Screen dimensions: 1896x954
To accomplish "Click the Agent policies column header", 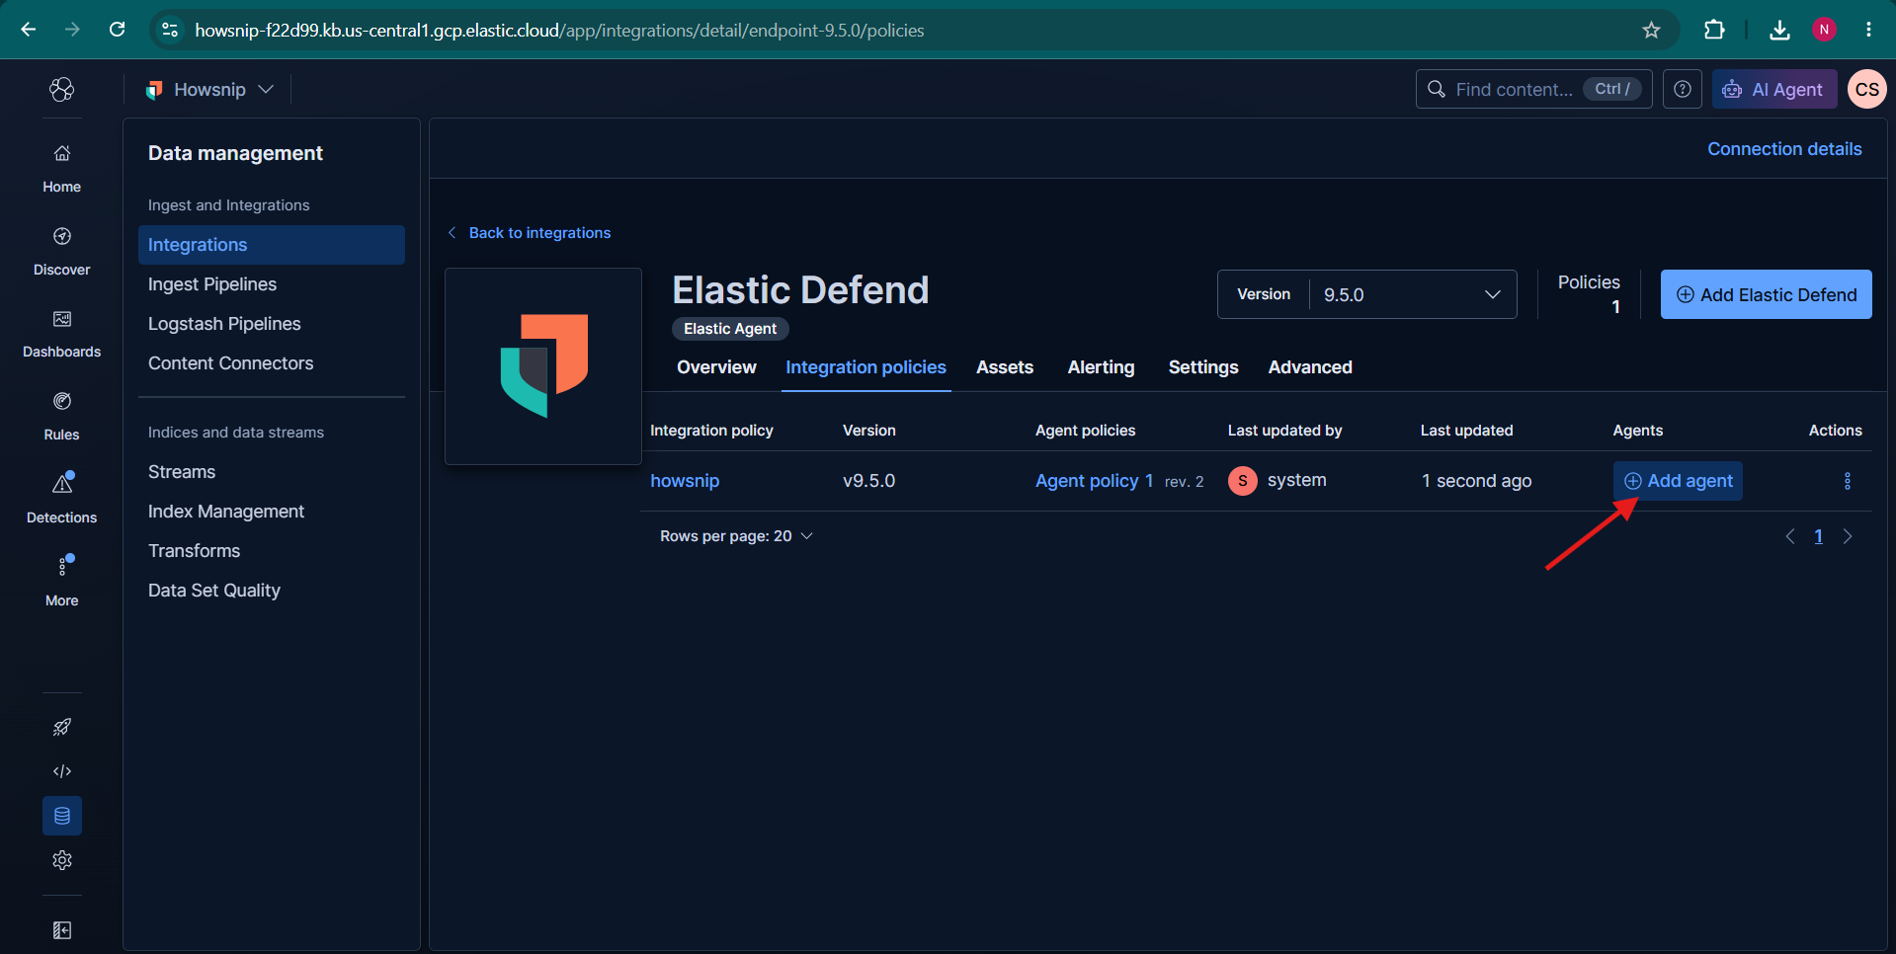I will [1085, 431].
